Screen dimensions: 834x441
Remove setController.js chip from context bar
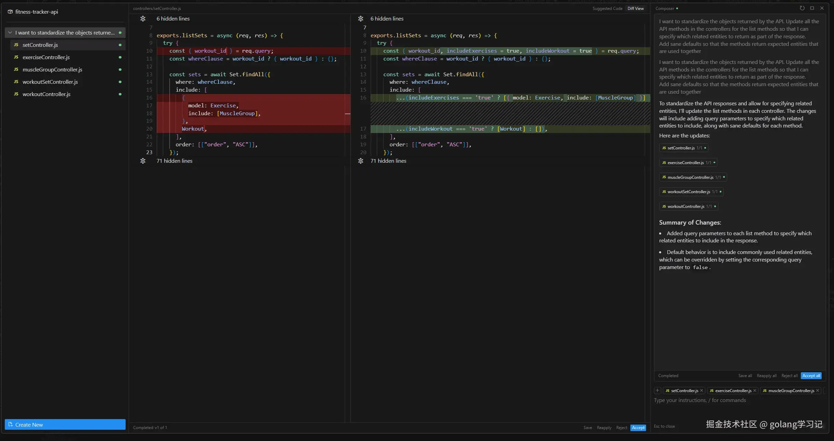702,390
